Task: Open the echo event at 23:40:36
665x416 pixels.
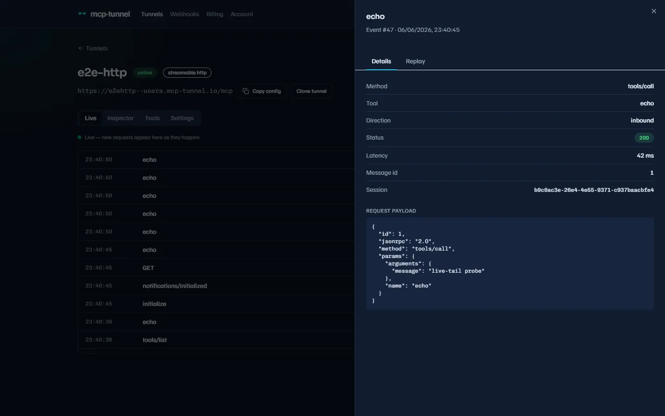Action: point(216,322)
